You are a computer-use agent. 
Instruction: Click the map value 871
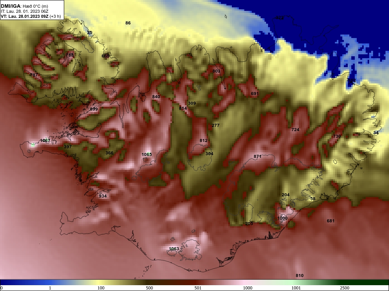(x=258, y=156)
